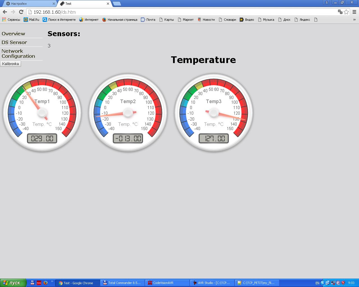
Task: Click the unnamed page bookmark icon
Action: click(316, 20)
